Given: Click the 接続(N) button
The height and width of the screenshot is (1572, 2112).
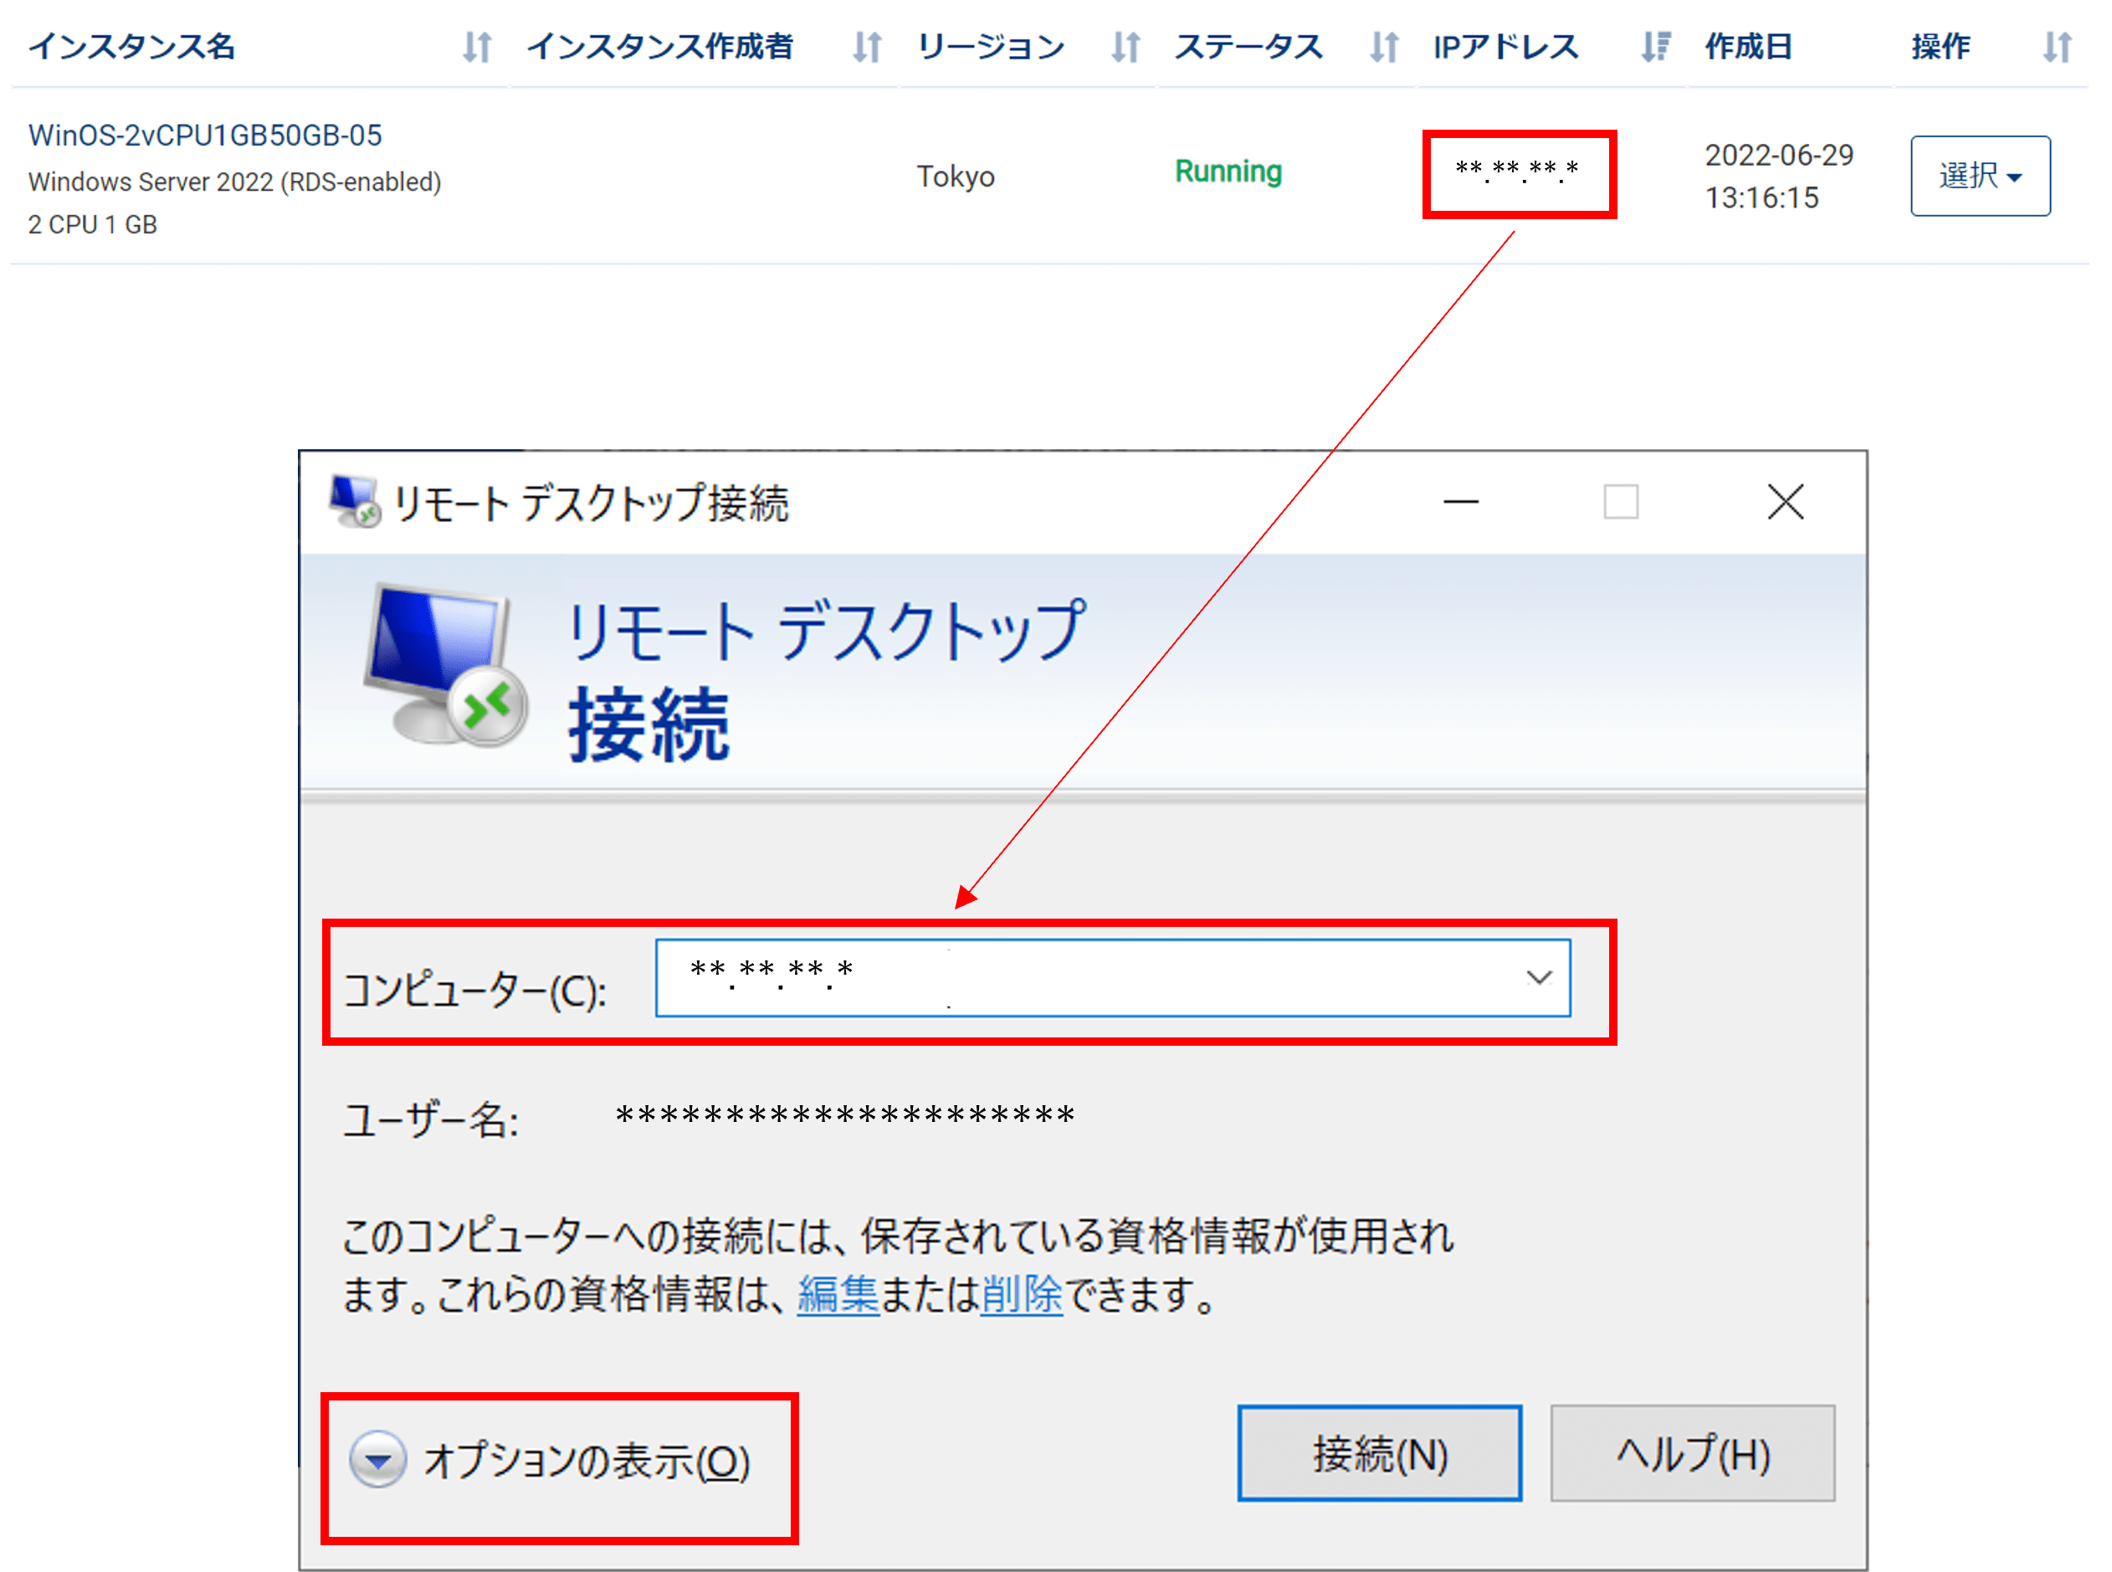Looking at the screenshot, I should click(x=1378, y=1453).
